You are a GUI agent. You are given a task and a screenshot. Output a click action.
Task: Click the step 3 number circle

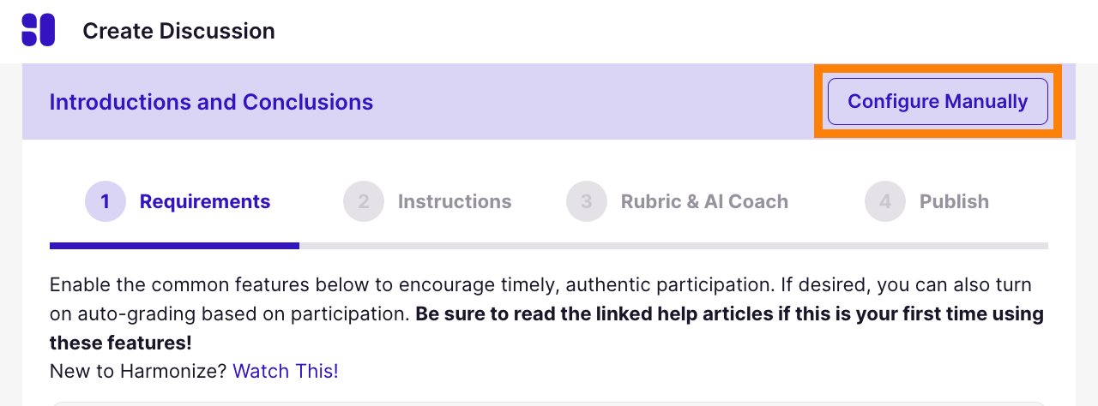pyautogui.click(x=587, y=201)
